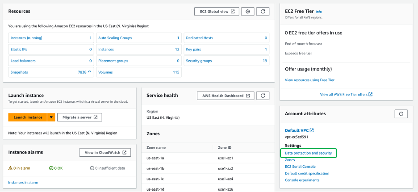418x192 pixels.
Task: Select the us-east-1b zone name
Action: pyautogui.click(x=155, y=168)
